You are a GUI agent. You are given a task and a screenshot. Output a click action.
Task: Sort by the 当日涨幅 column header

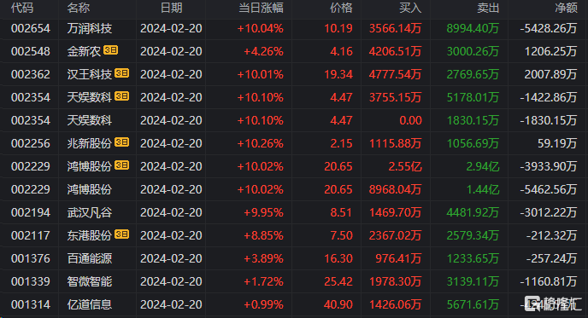pos(261,8)
